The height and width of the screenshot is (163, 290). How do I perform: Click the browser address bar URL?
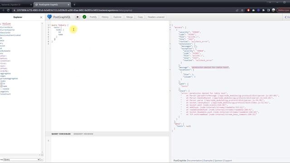point(74,10)
